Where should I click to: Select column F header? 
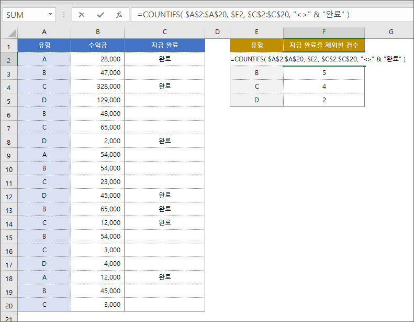point(324,33)
